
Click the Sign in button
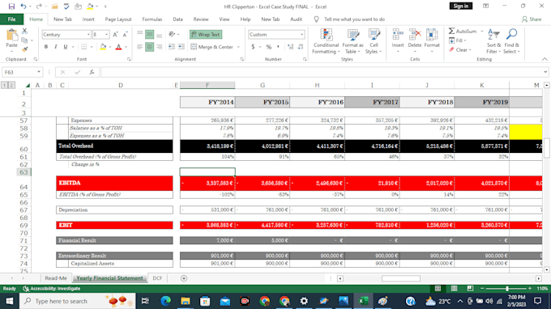pos(461,6)
